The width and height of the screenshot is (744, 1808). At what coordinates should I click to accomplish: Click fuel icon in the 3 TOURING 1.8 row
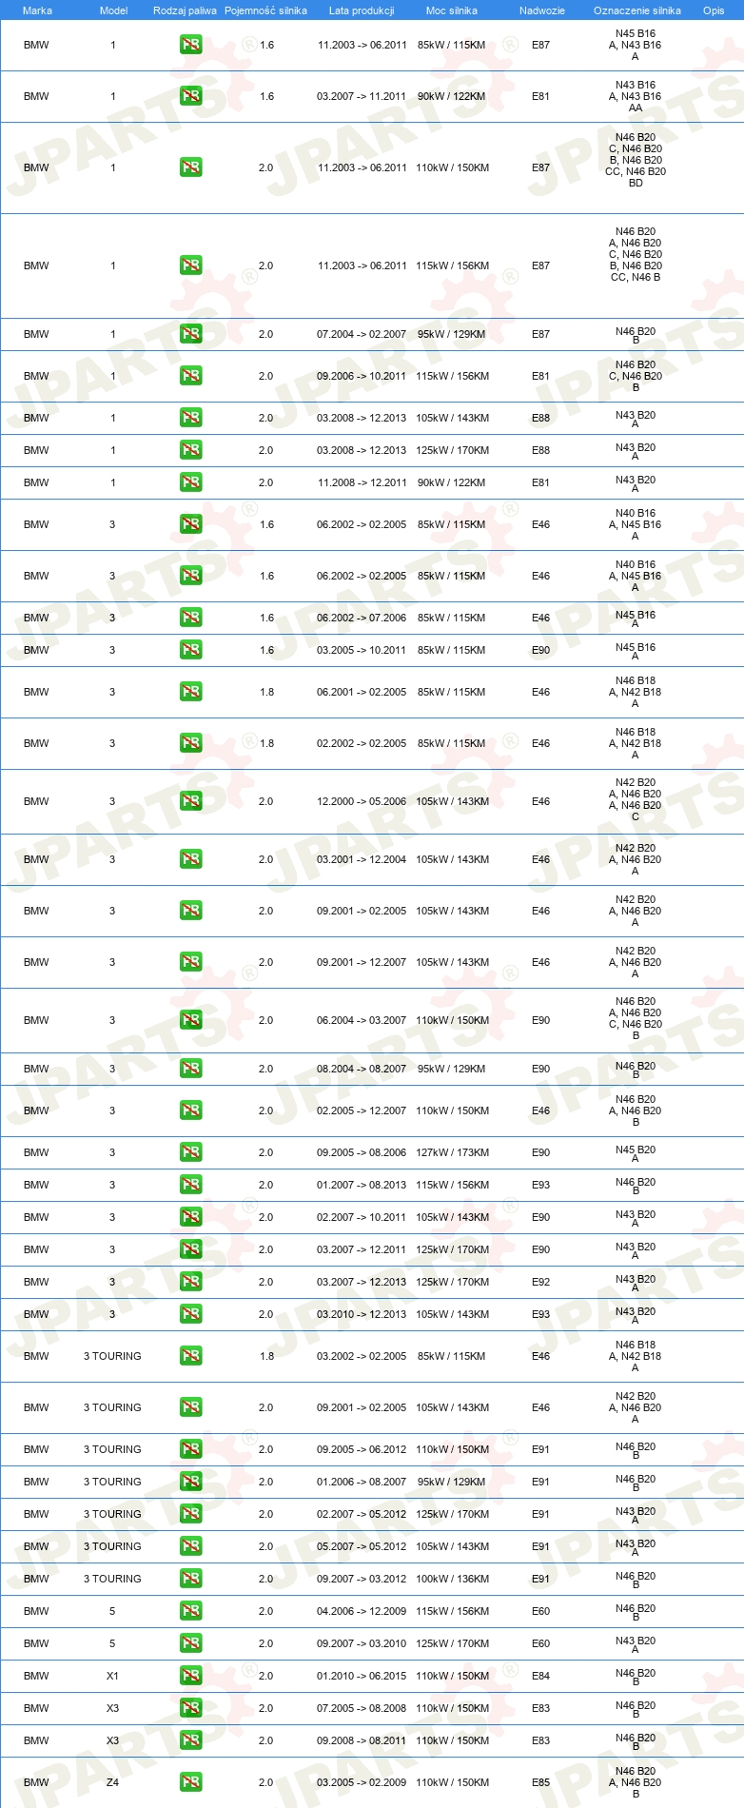190,1356
